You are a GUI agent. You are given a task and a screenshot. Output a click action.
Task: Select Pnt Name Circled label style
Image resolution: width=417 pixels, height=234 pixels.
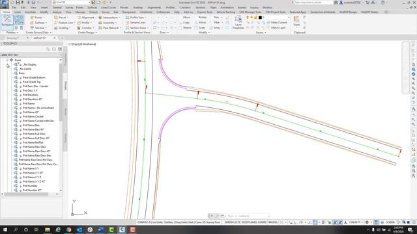(33, 116)
